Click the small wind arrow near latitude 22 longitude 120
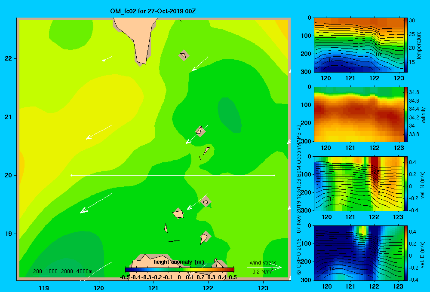The height and width of the screenshot is (292, 430). 107,59
